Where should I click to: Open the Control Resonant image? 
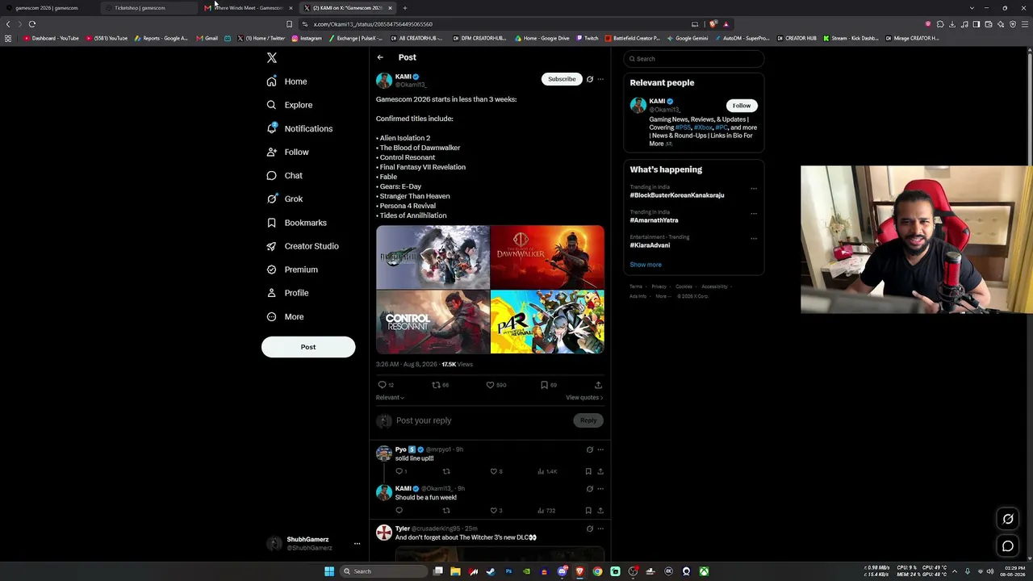[x=433, y=322]
